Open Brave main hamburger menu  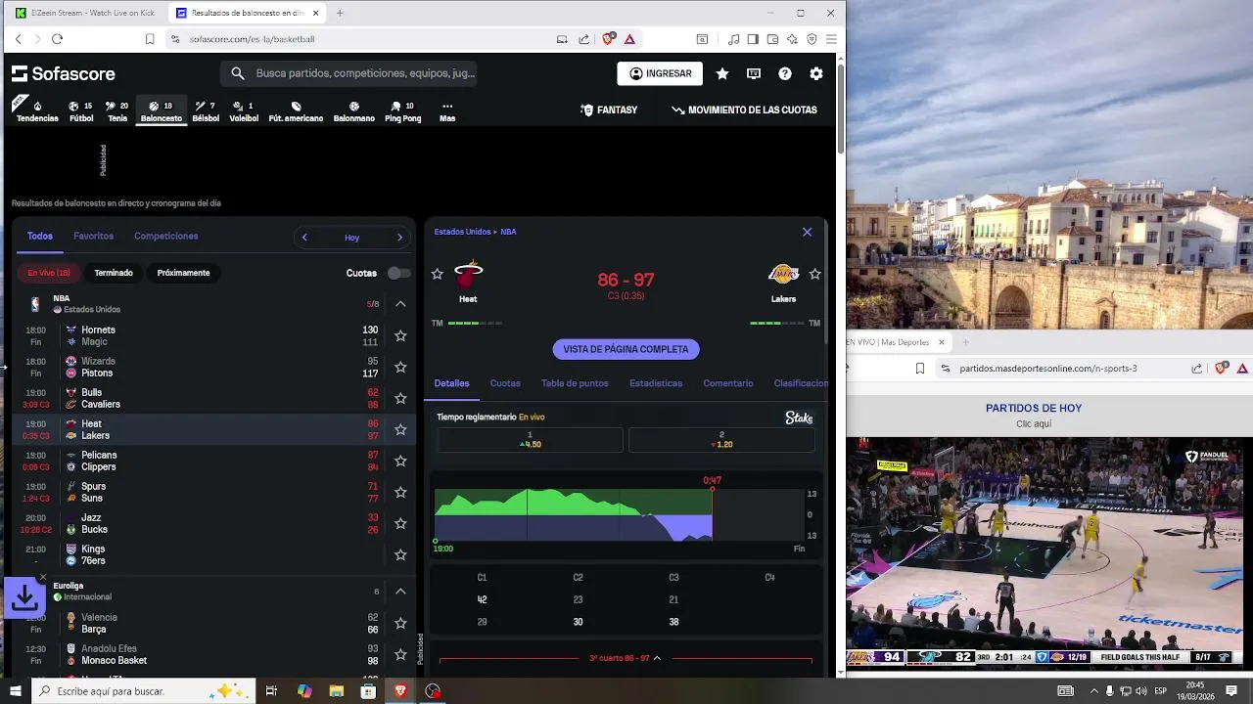[831, 39]
